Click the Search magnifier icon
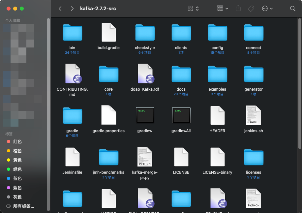Viewport: 302px width, 213px height. click(x=292, y=9)
